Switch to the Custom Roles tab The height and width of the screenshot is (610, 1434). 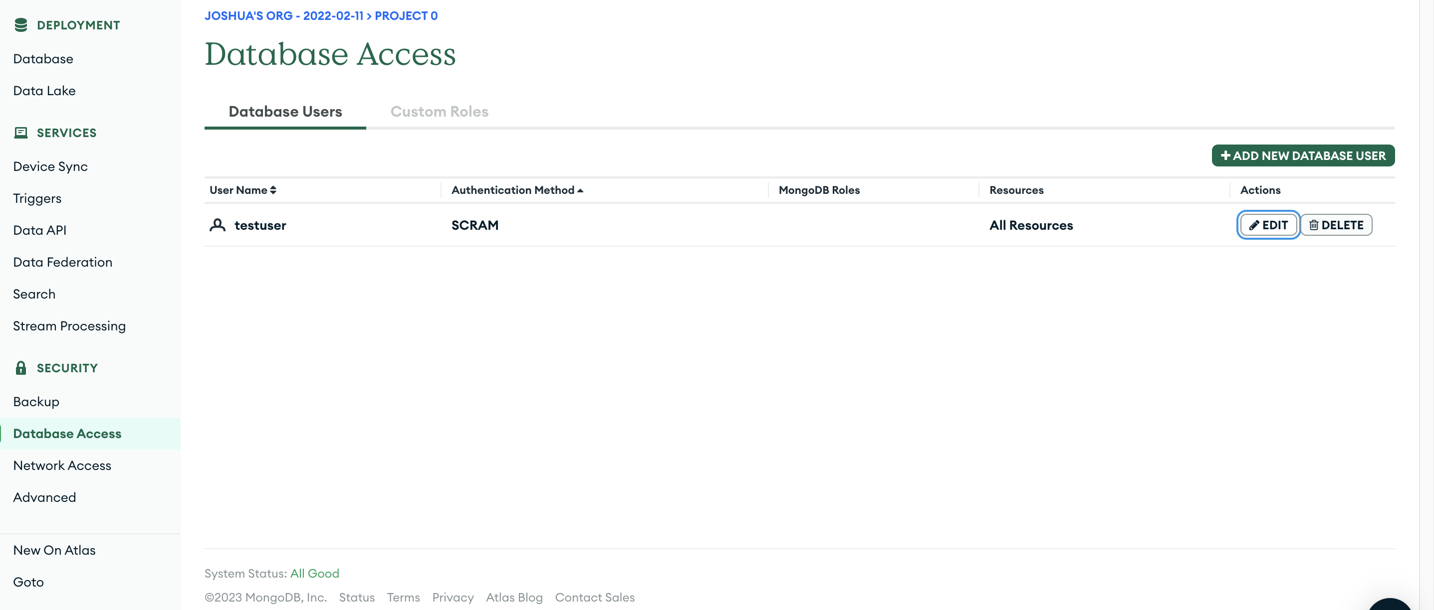(439, 111)
